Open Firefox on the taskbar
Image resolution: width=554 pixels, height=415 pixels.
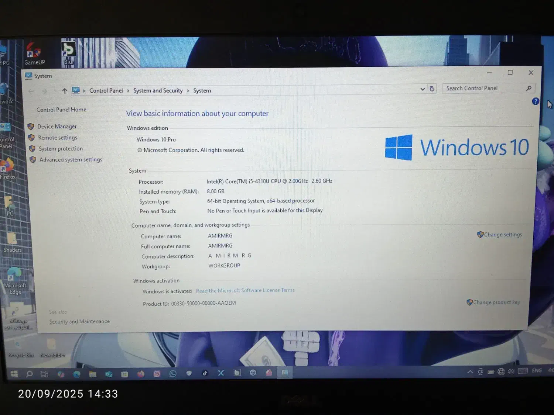point(141,374)
